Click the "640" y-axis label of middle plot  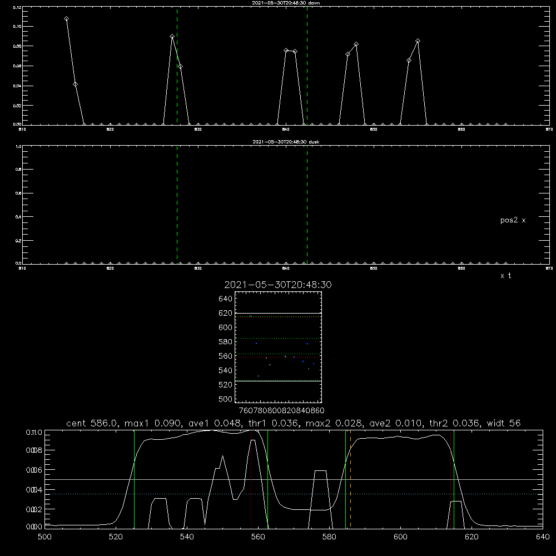coord(226,299)
